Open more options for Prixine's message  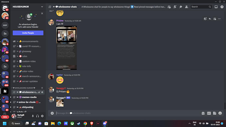pos(219,19)
